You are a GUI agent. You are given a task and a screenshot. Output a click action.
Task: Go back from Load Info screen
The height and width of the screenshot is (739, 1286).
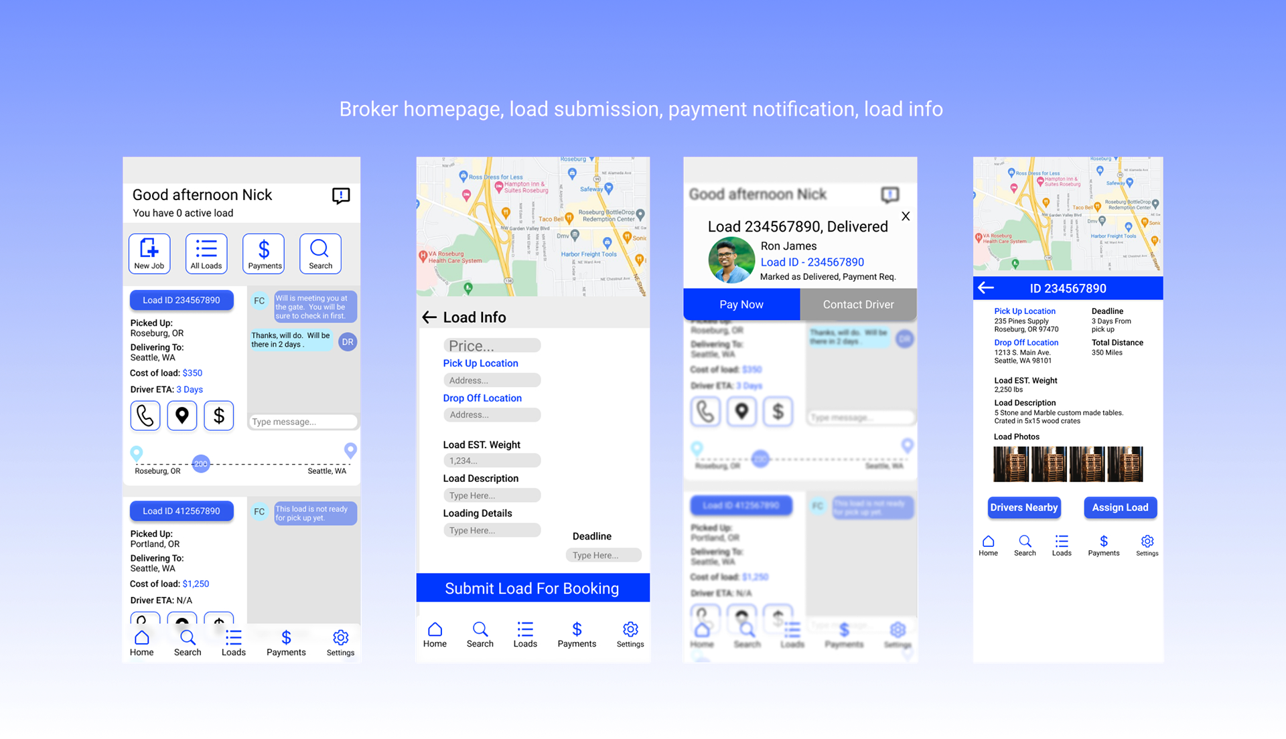[x=429, y=317]
